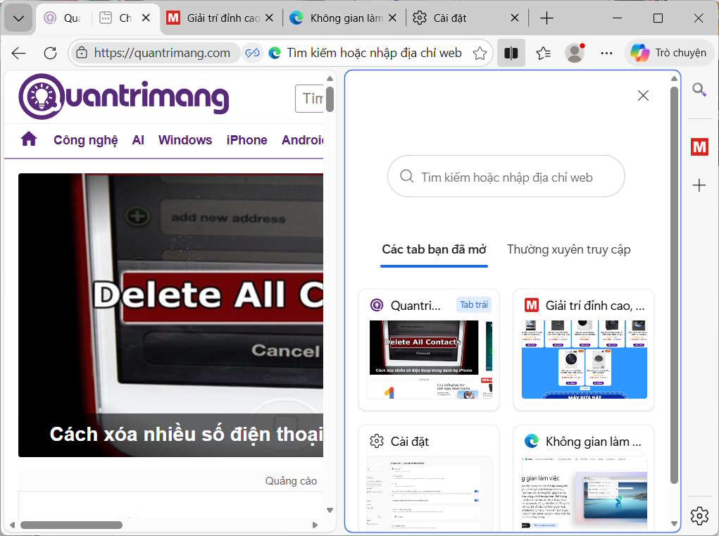Image resolution: width=719 pixels, height=536 pixels.
Task: Add sidebar app with plus icon
Action: pos(699,185)
